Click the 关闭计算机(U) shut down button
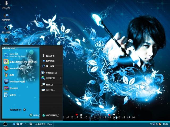This screenshot has height=127, width=170. (x=51, y=115)
